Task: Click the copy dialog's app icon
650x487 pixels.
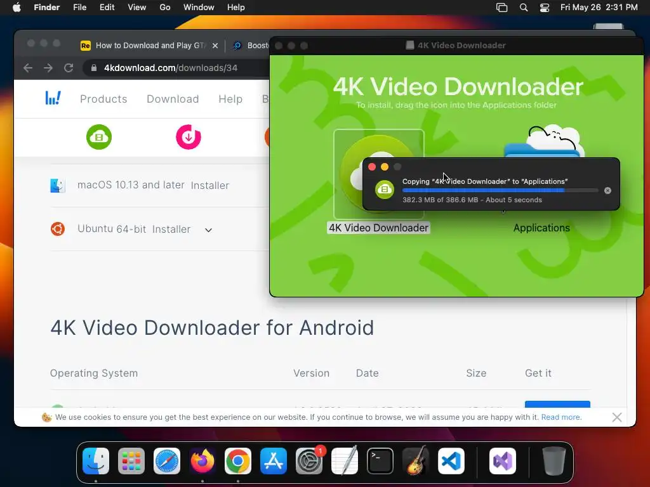Action: (385, 190)
